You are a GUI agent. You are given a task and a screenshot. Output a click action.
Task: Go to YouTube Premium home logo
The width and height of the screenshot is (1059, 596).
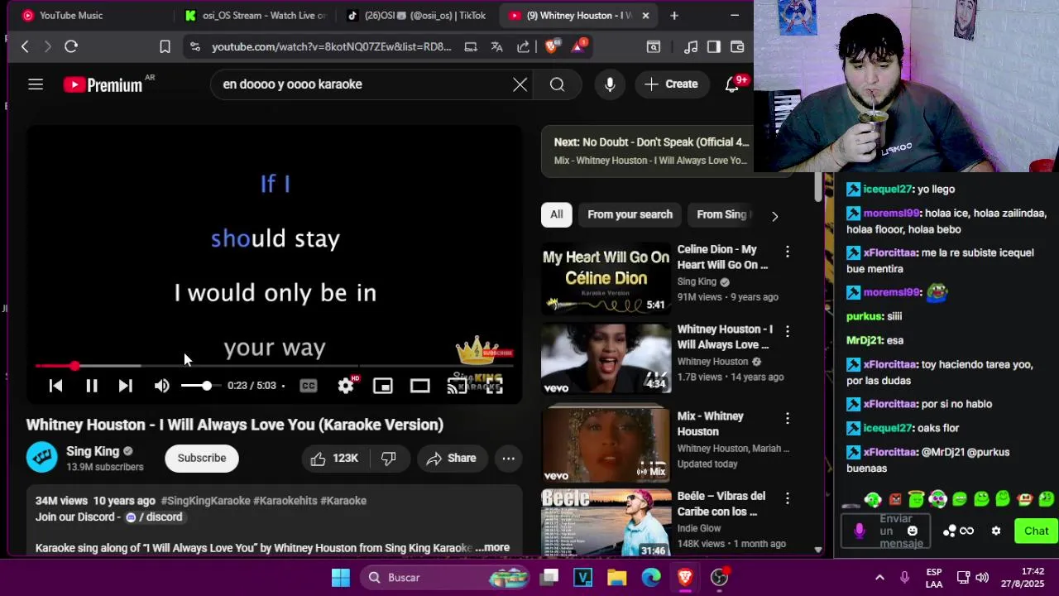point(103,84)
